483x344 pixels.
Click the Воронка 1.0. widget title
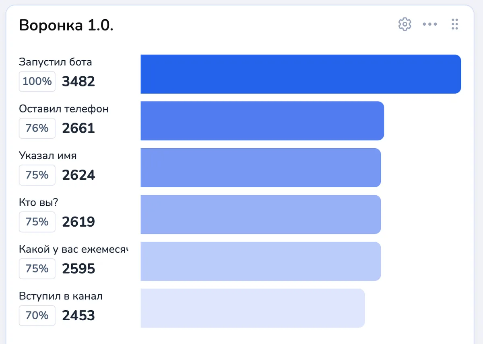coord(66,26)
